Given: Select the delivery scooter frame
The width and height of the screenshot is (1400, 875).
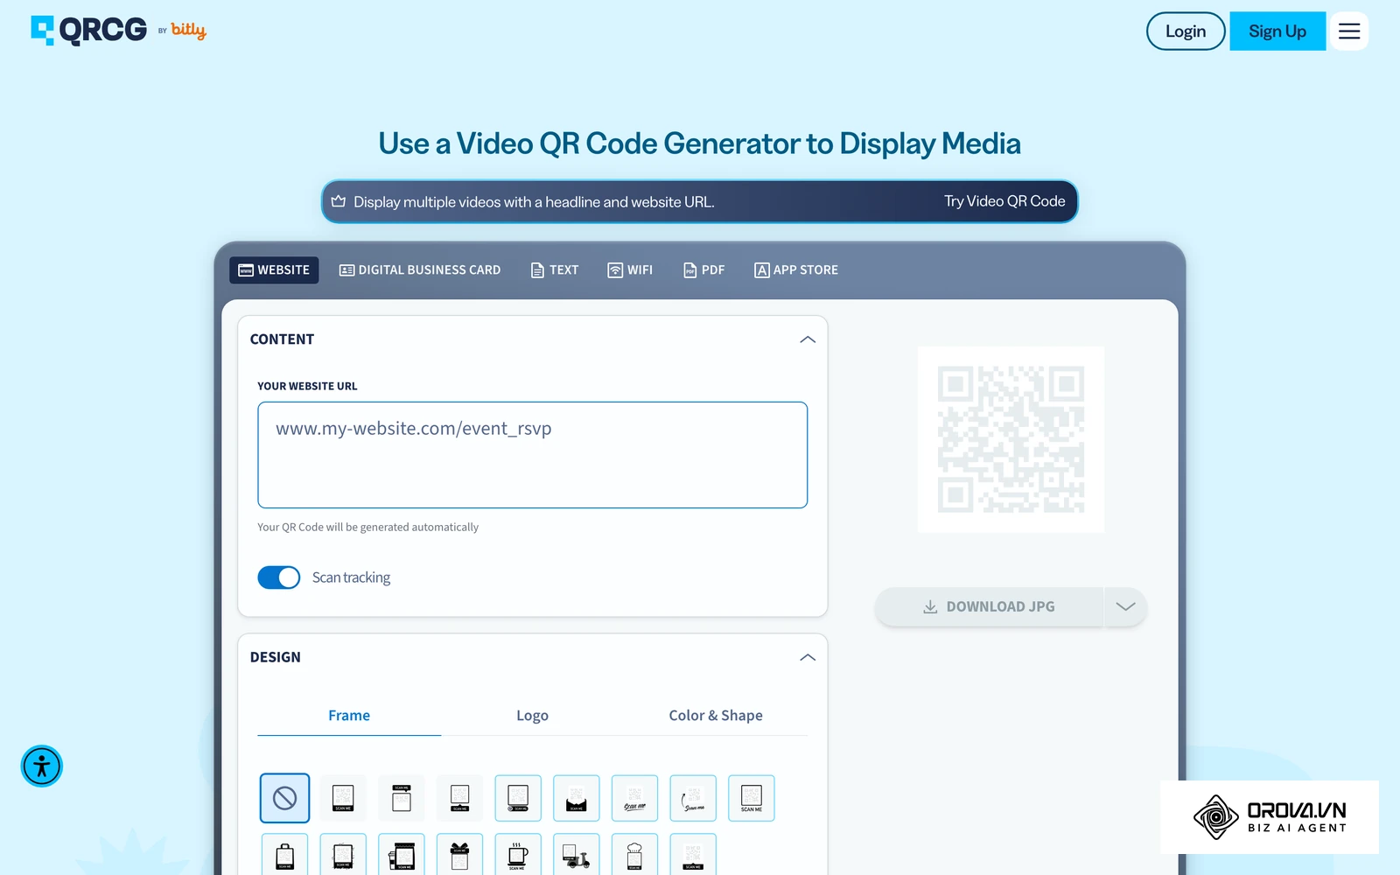Looking at the screenshot, I should [576, 855].
